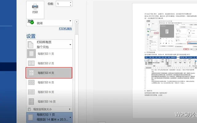
Task: Click the 设置 settings heading
Action: pos(31,36)
